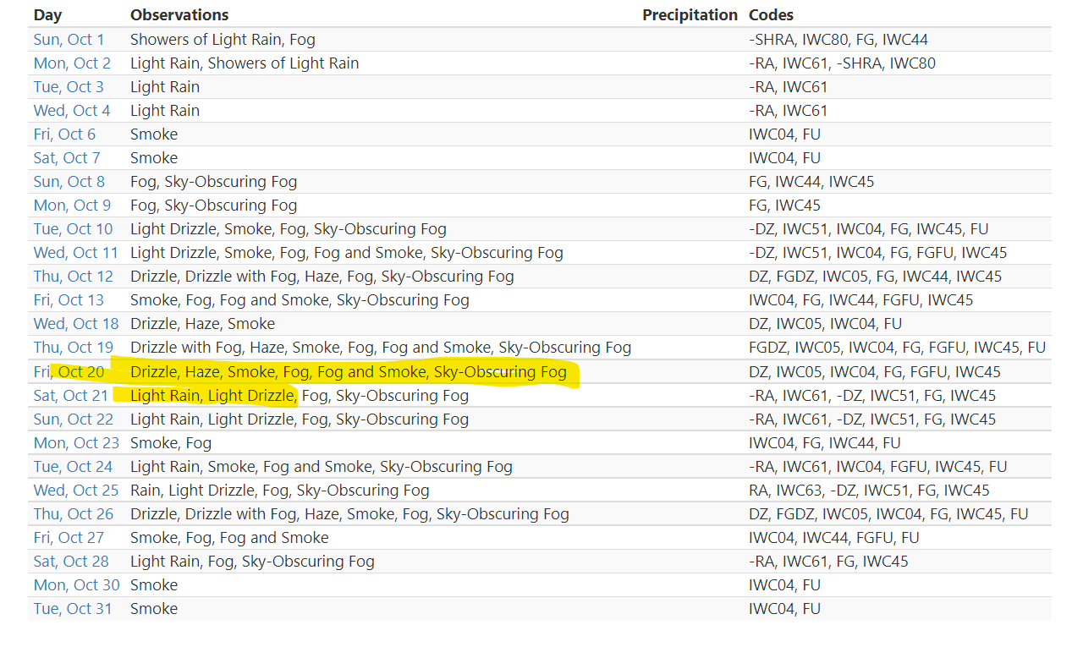The height and width of the screenshot is (647, 1072).
Task: Open the Thu, Oct 12 entry
Action: pos(73,277)
